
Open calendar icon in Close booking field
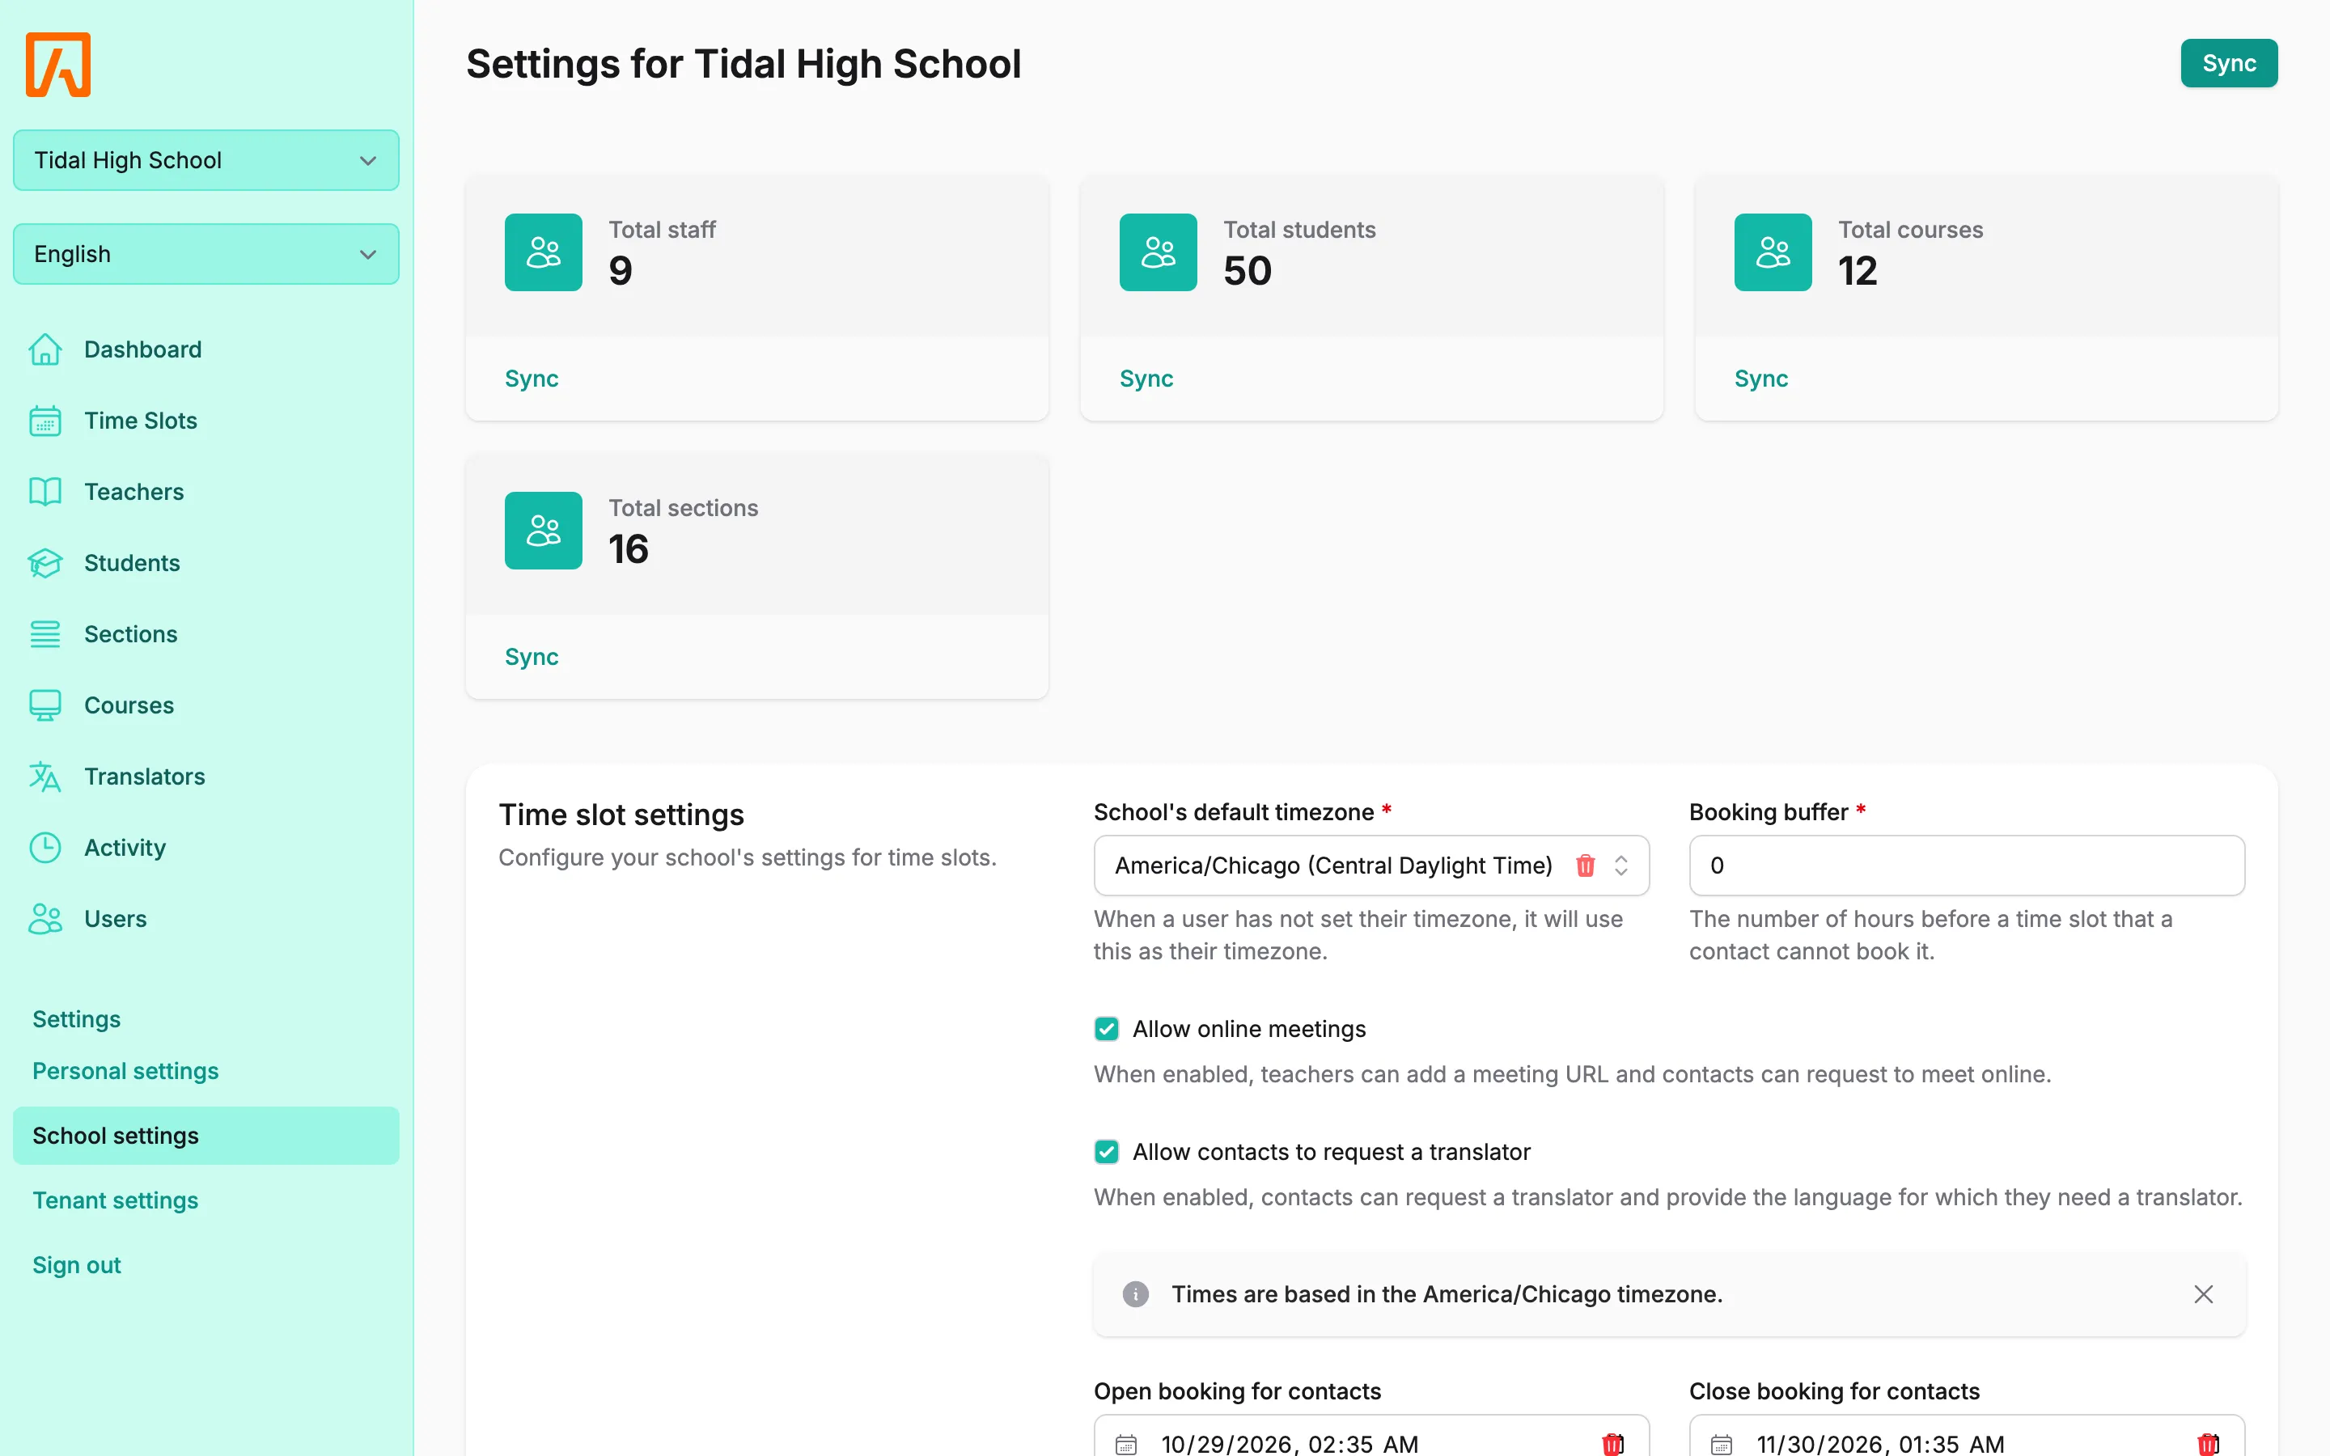coord(1722,1445)
